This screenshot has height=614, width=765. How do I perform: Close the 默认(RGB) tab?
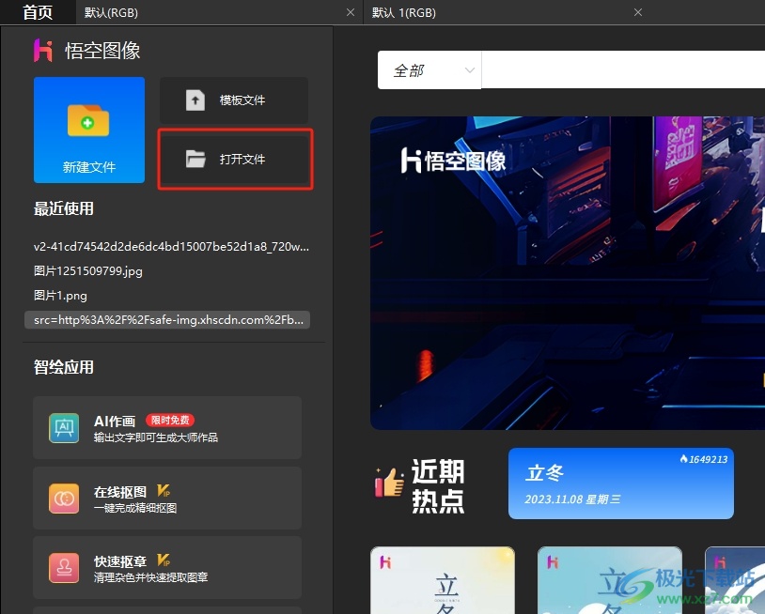tap(351, 12)
